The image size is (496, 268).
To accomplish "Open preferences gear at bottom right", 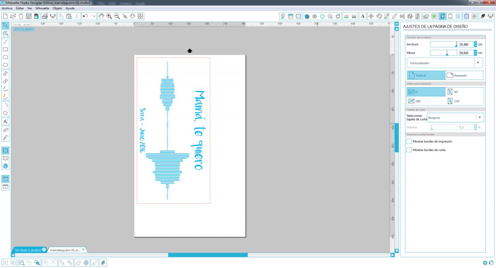I will coord(485,263).
